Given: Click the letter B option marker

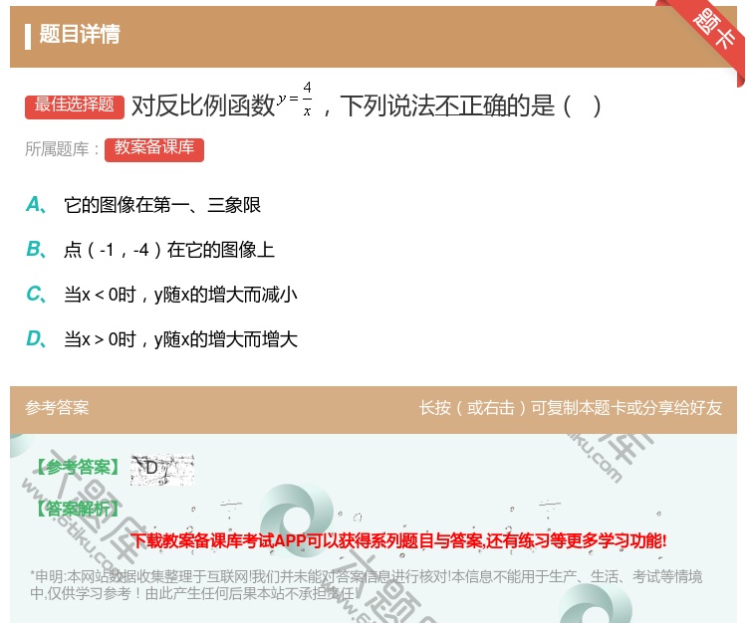Looking at the screenshot, I should point(36,250).
